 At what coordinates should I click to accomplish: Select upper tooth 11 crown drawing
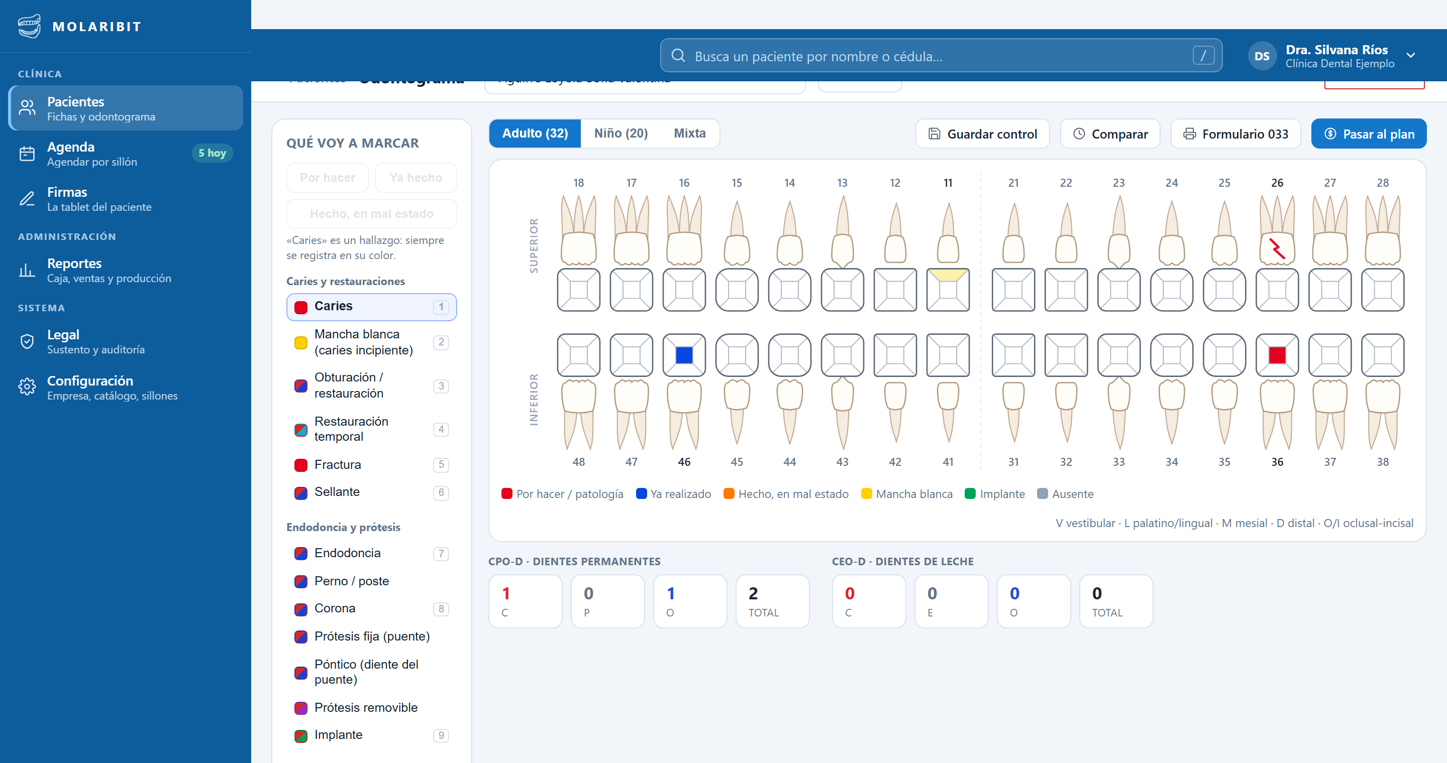948,233
